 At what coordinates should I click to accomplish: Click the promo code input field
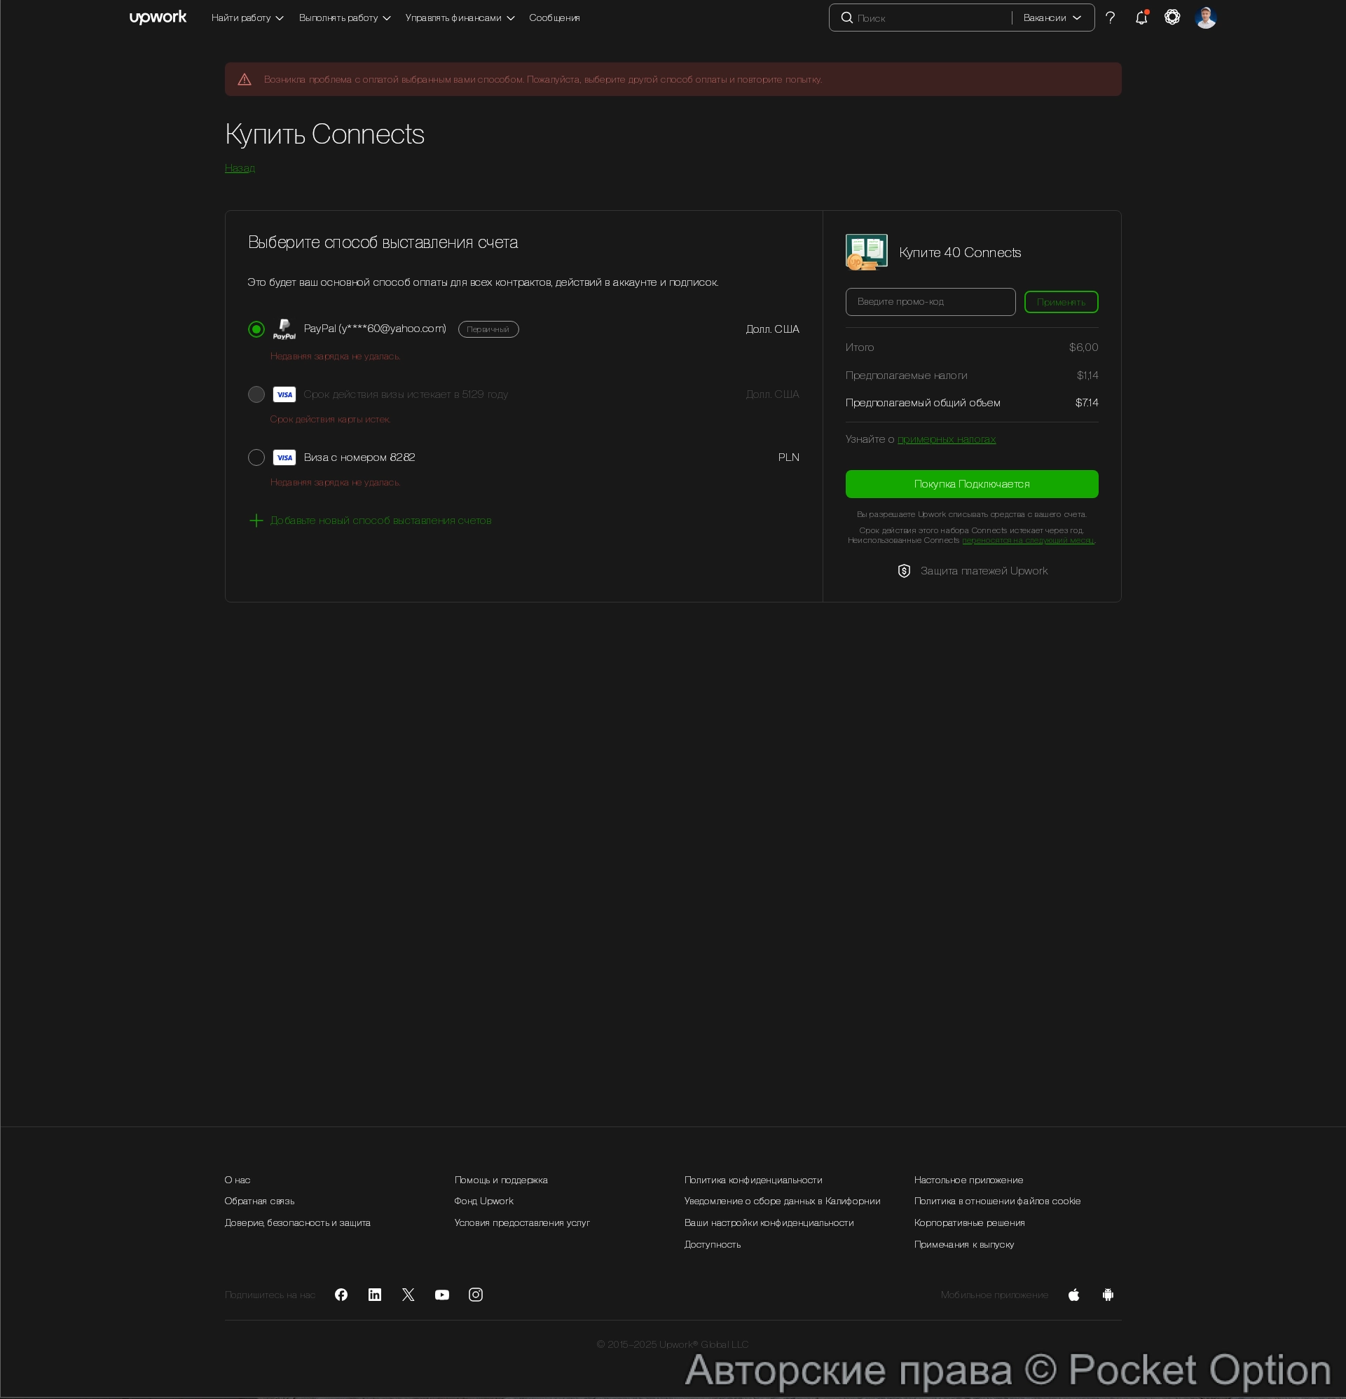point(930,302)
